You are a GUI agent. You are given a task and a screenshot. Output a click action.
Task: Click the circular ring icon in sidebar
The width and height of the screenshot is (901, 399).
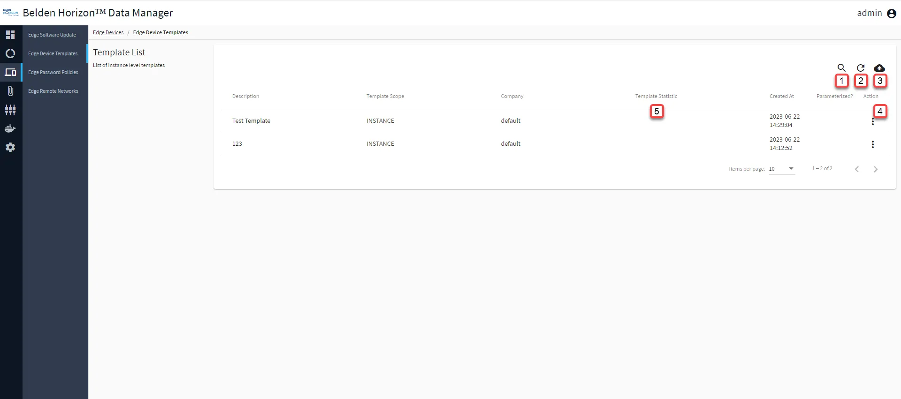point(10,53)
